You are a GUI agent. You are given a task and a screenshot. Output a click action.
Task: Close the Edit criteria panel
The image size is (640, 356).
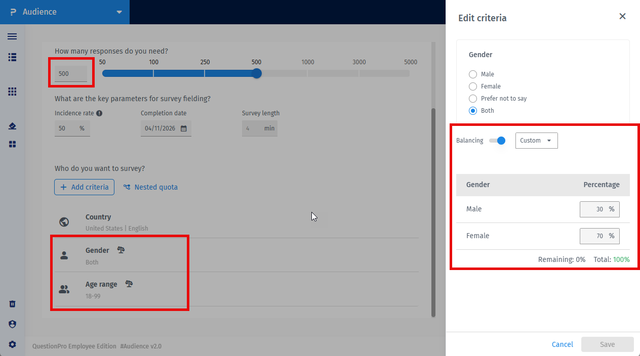(x=623, y=16)
